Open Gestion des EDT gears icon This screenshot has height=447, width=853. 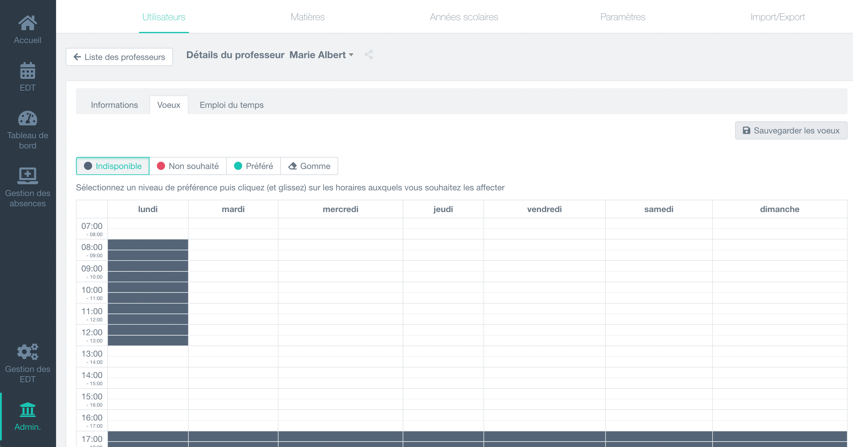27,352
